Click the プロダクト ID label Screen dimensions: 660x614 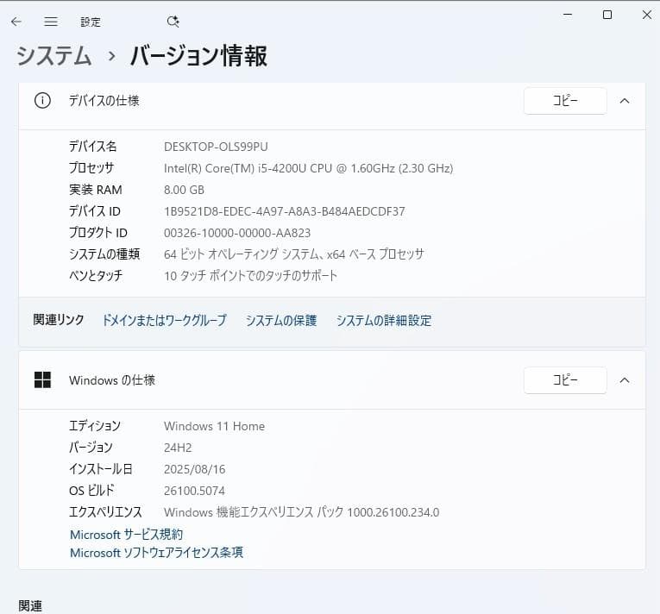[98, 233]
